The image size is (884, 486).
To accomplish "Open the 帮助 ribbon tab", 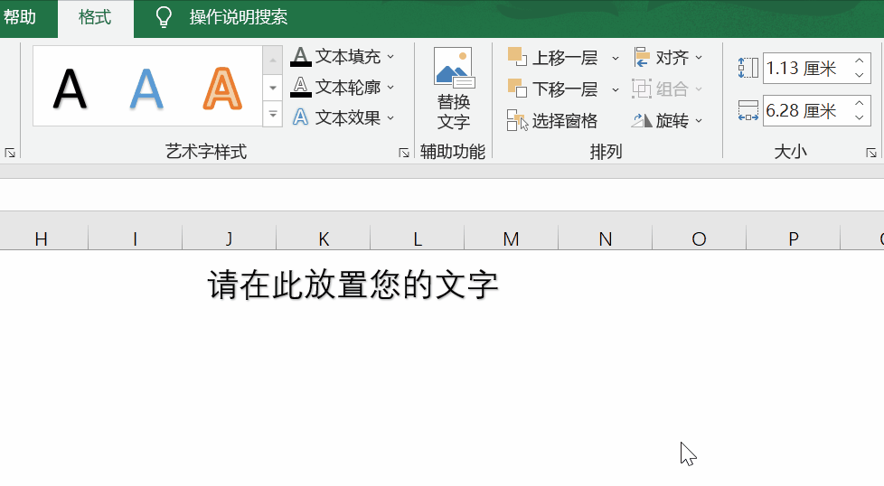I will pos(20,17).
